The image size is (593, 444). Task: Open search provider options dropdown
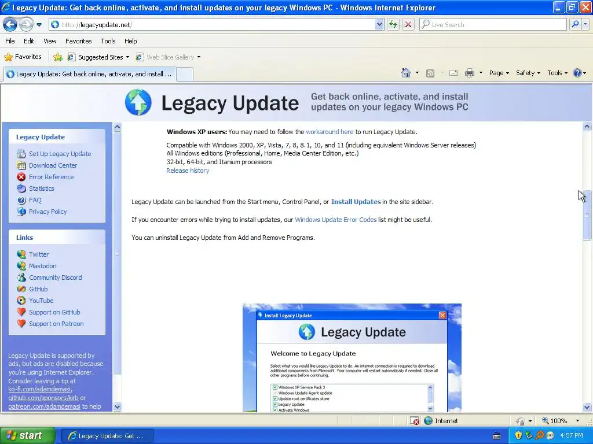coord(585,24)
